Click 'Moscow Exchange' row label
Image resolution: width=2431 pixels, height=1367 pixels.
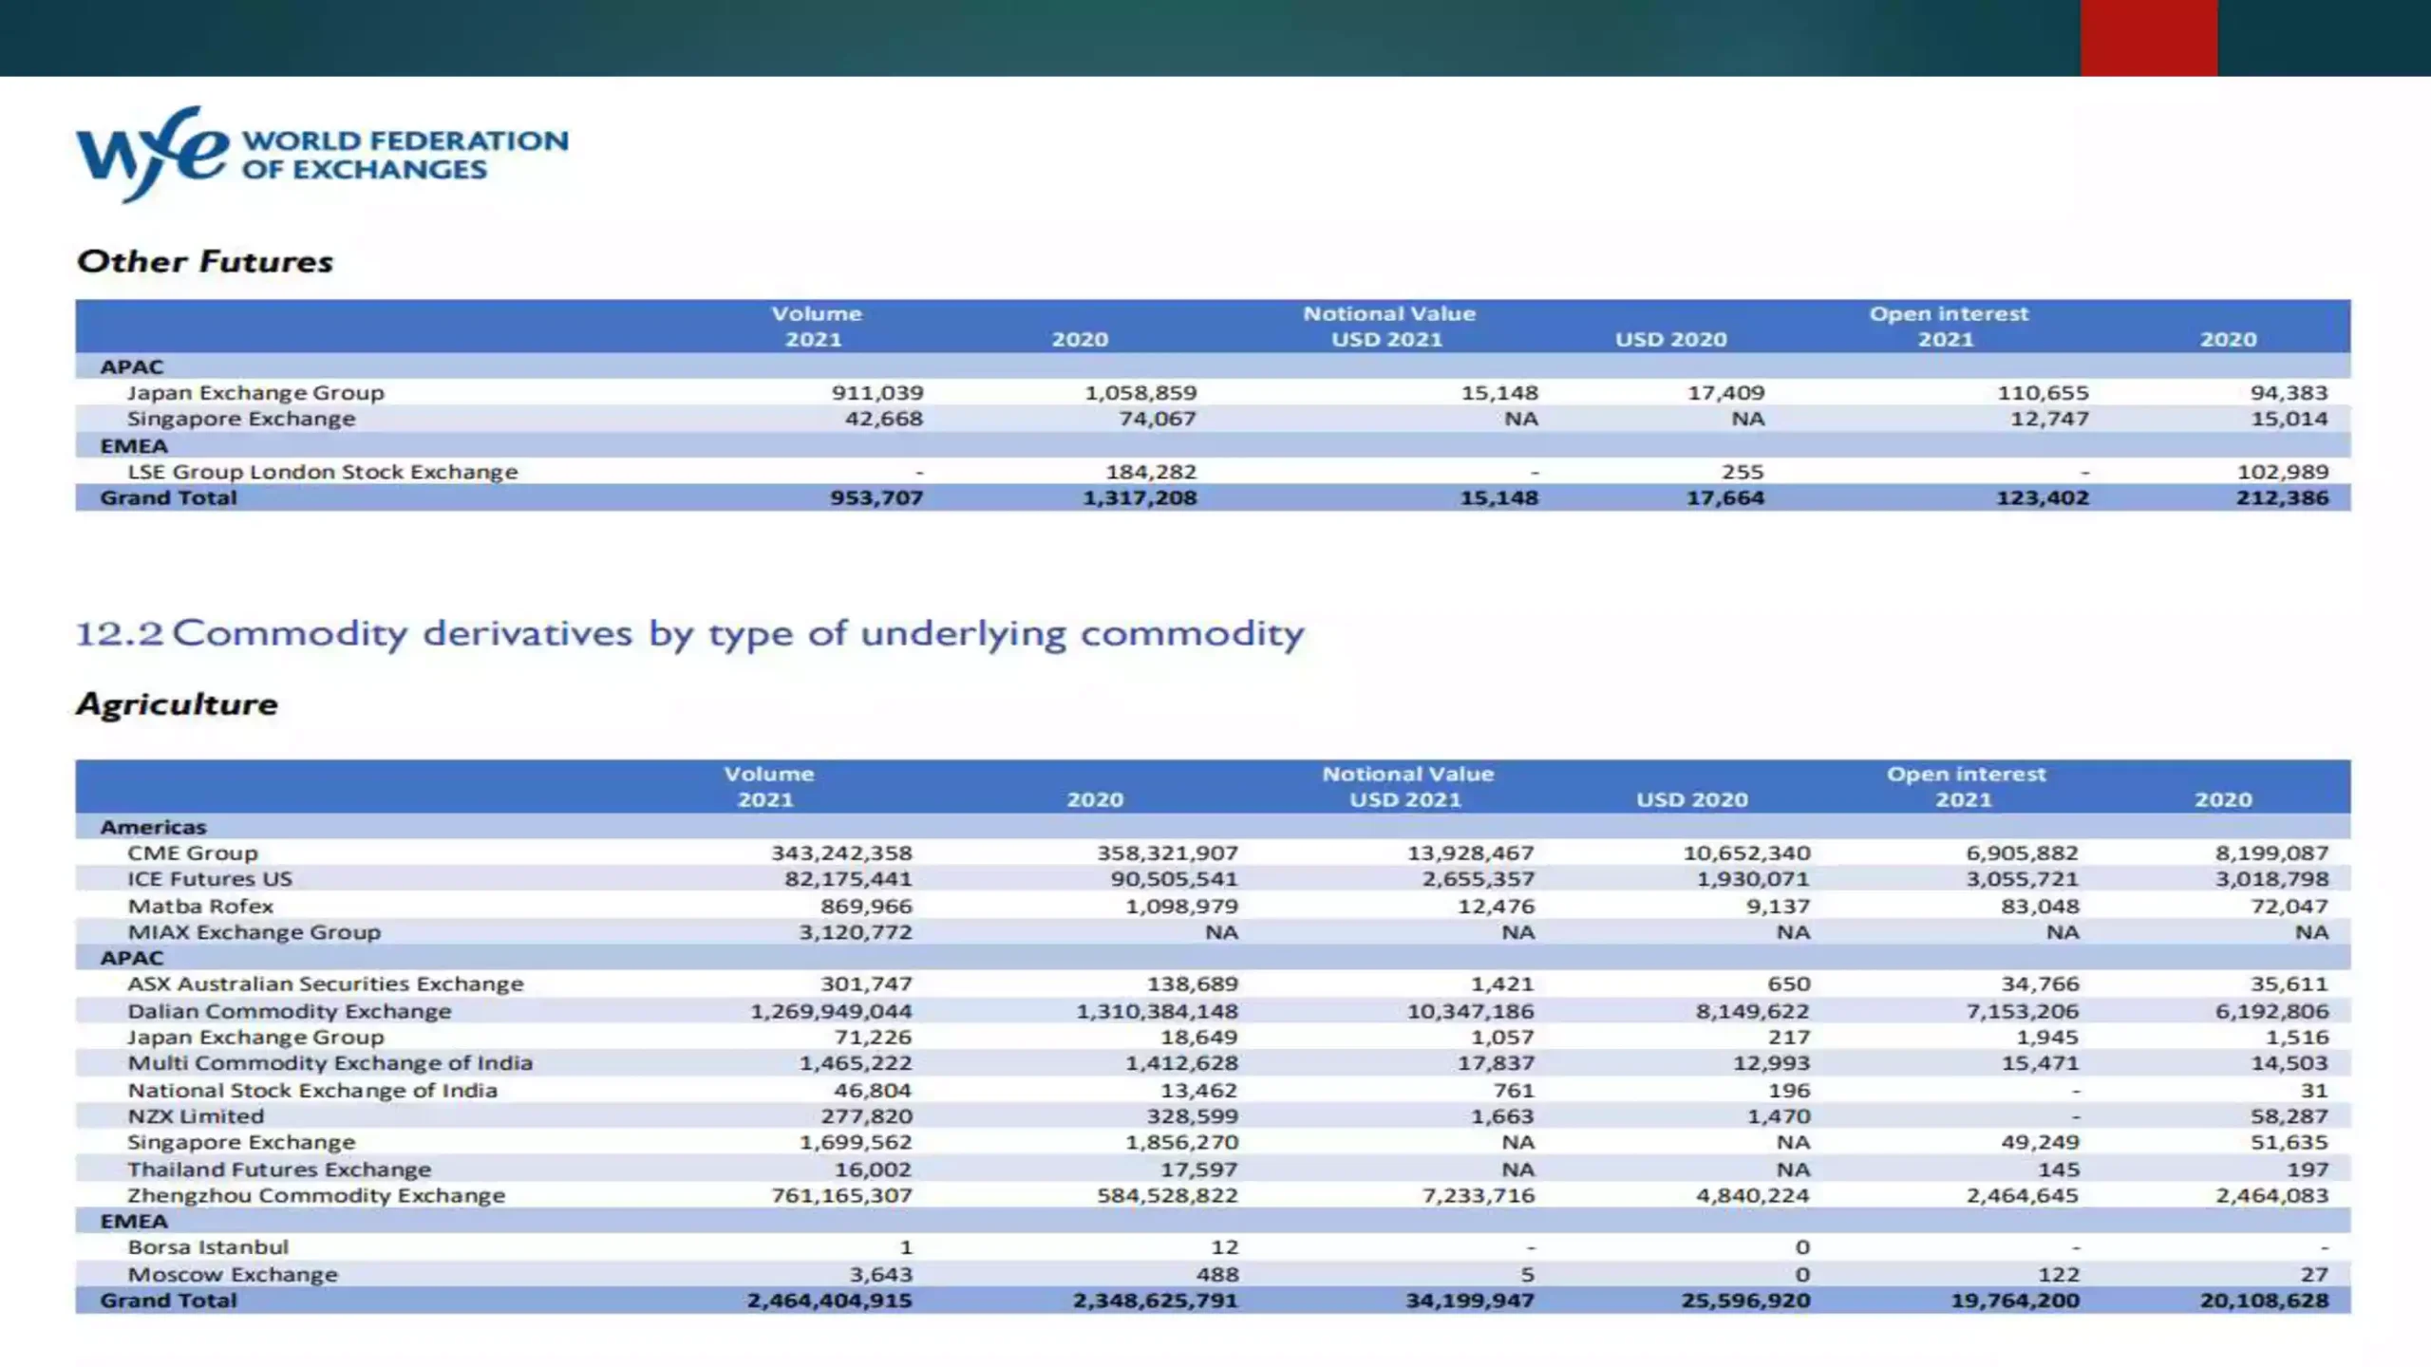(x=233, y=1274)
